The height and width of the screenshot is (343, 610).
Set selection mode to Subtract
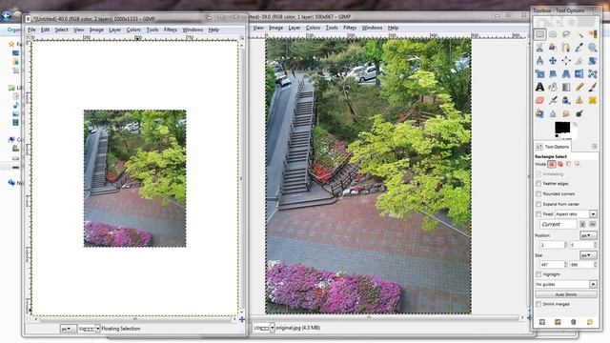coord(569,164)
